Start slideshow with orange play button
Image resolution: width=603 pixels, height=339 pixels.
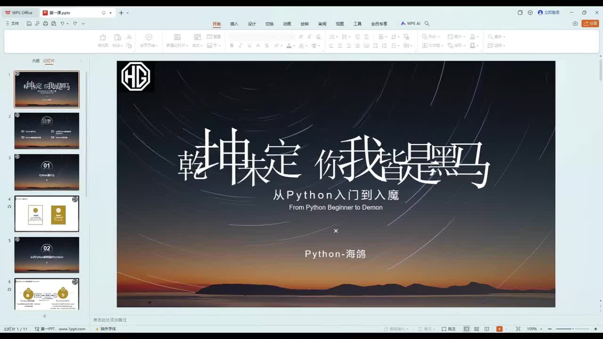(499, 329)
